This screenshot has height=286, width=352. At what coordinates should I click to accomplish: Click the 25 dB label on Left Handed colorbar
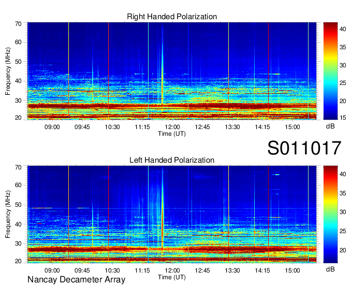(x=343, y=231)
